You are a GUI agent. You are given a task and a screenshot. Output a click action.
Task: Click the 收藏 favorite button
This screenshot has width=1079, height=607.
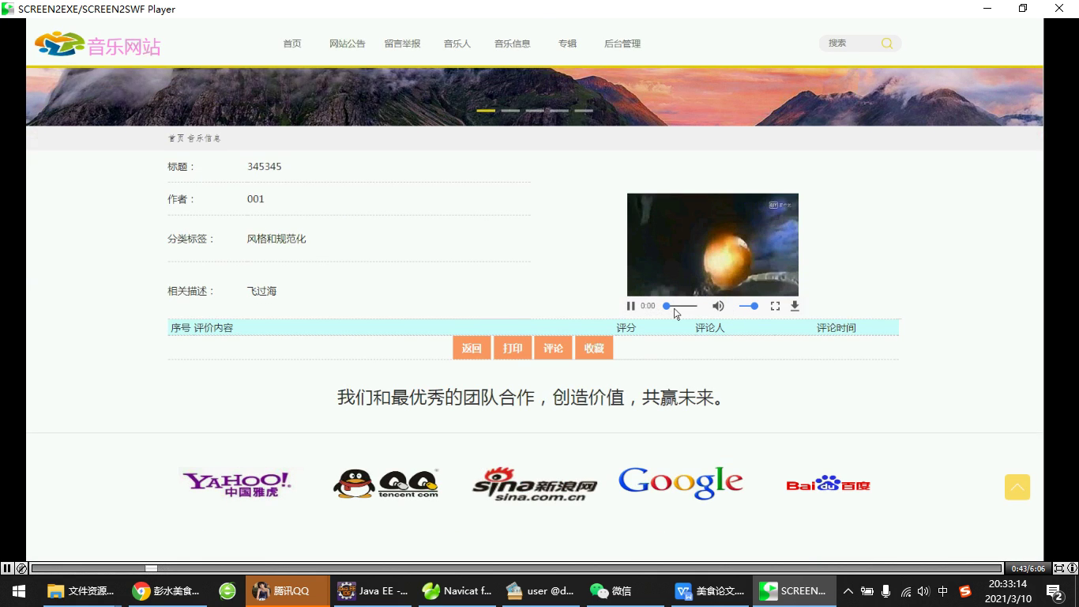tap(594, 348)
